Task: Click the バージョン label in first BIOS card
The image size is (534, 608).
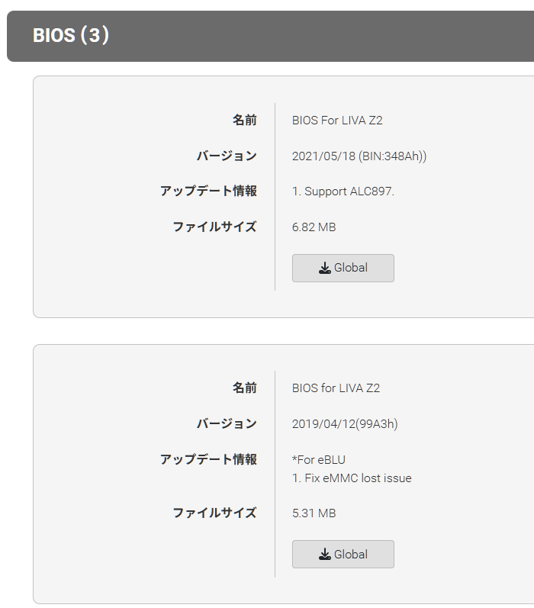Action: click(227, 156)
